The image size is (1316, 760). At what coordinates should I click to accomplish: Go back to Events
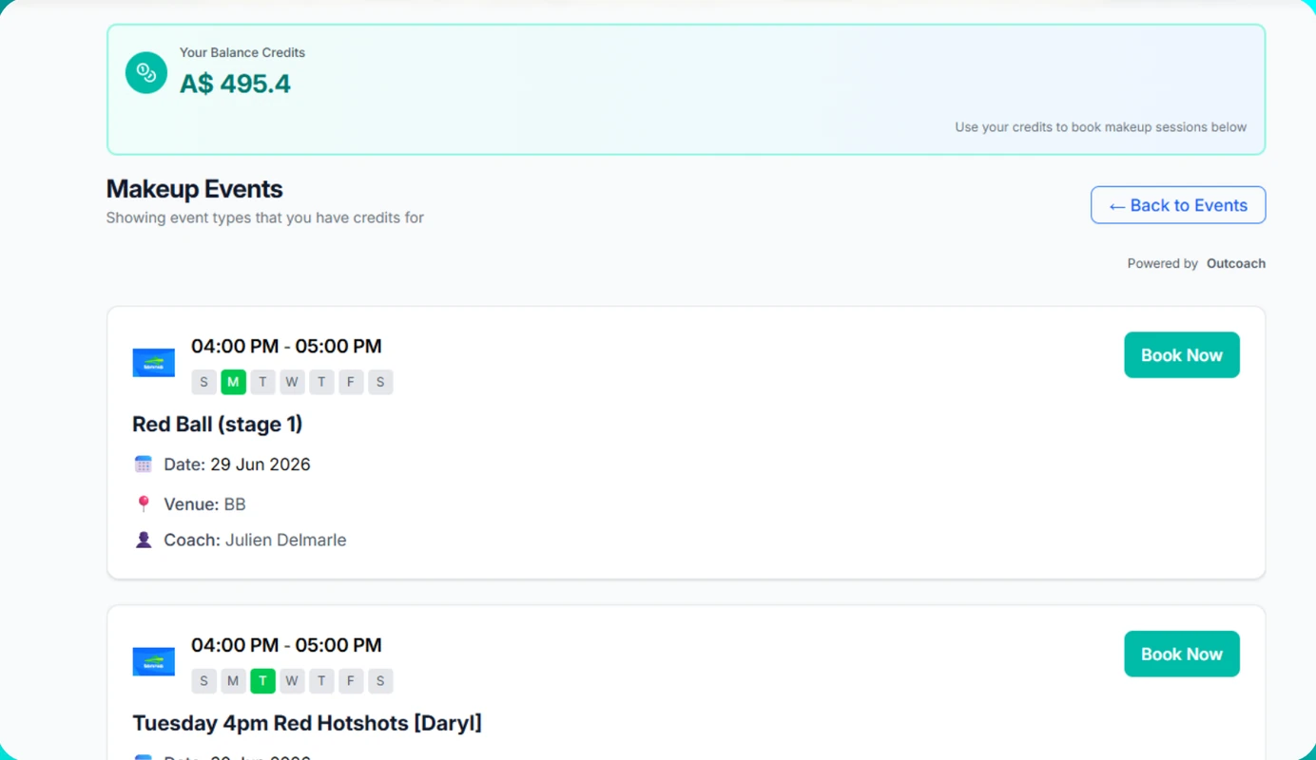pos(1178,205)
